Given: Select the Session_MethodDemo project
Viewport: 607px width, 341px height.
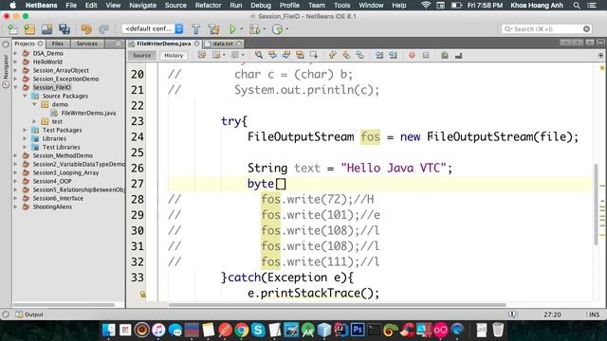Looking at the screenshot, I should [63, 155].
